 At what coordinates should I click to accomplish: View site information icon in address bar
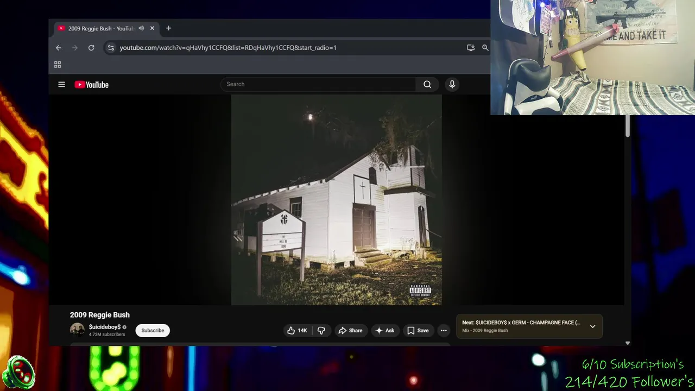point(111,48)
